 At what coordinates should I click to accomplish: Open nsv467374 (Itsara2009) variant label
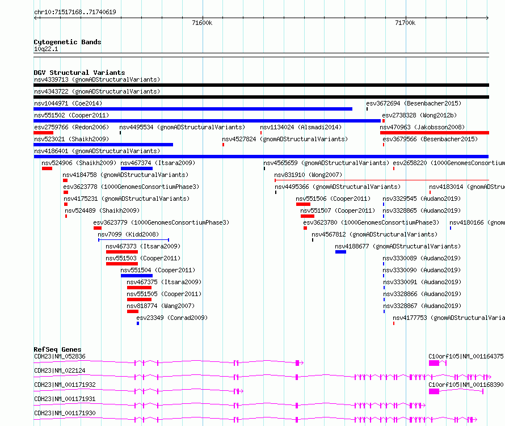[x=158, y=163]
